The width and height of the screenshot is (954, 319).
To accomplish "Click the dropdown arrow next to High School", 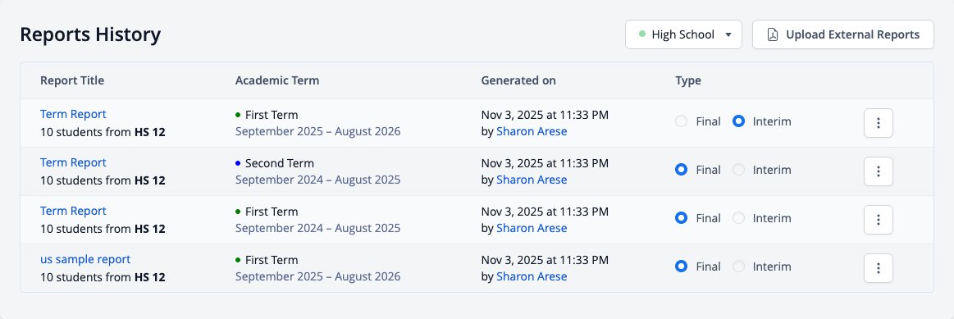I will click(728, 34).
